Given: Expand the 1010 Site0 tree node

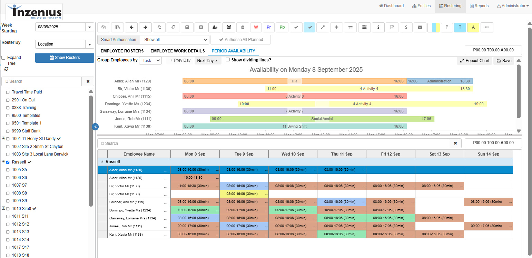Looking at the screenshot, I should click(3, 208).
